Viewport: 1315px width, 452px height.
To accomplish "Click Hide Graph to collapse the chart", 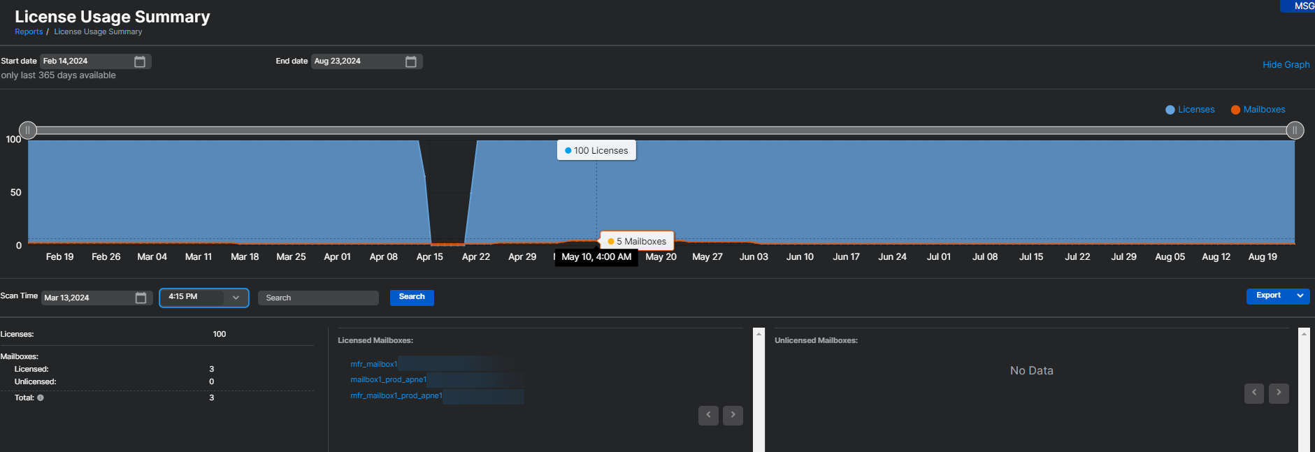I will tap(1286, 65).
